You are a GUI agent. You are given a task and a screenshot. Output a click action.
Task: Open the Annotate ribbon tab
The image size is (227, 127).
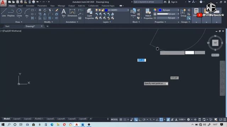[30, 6]
